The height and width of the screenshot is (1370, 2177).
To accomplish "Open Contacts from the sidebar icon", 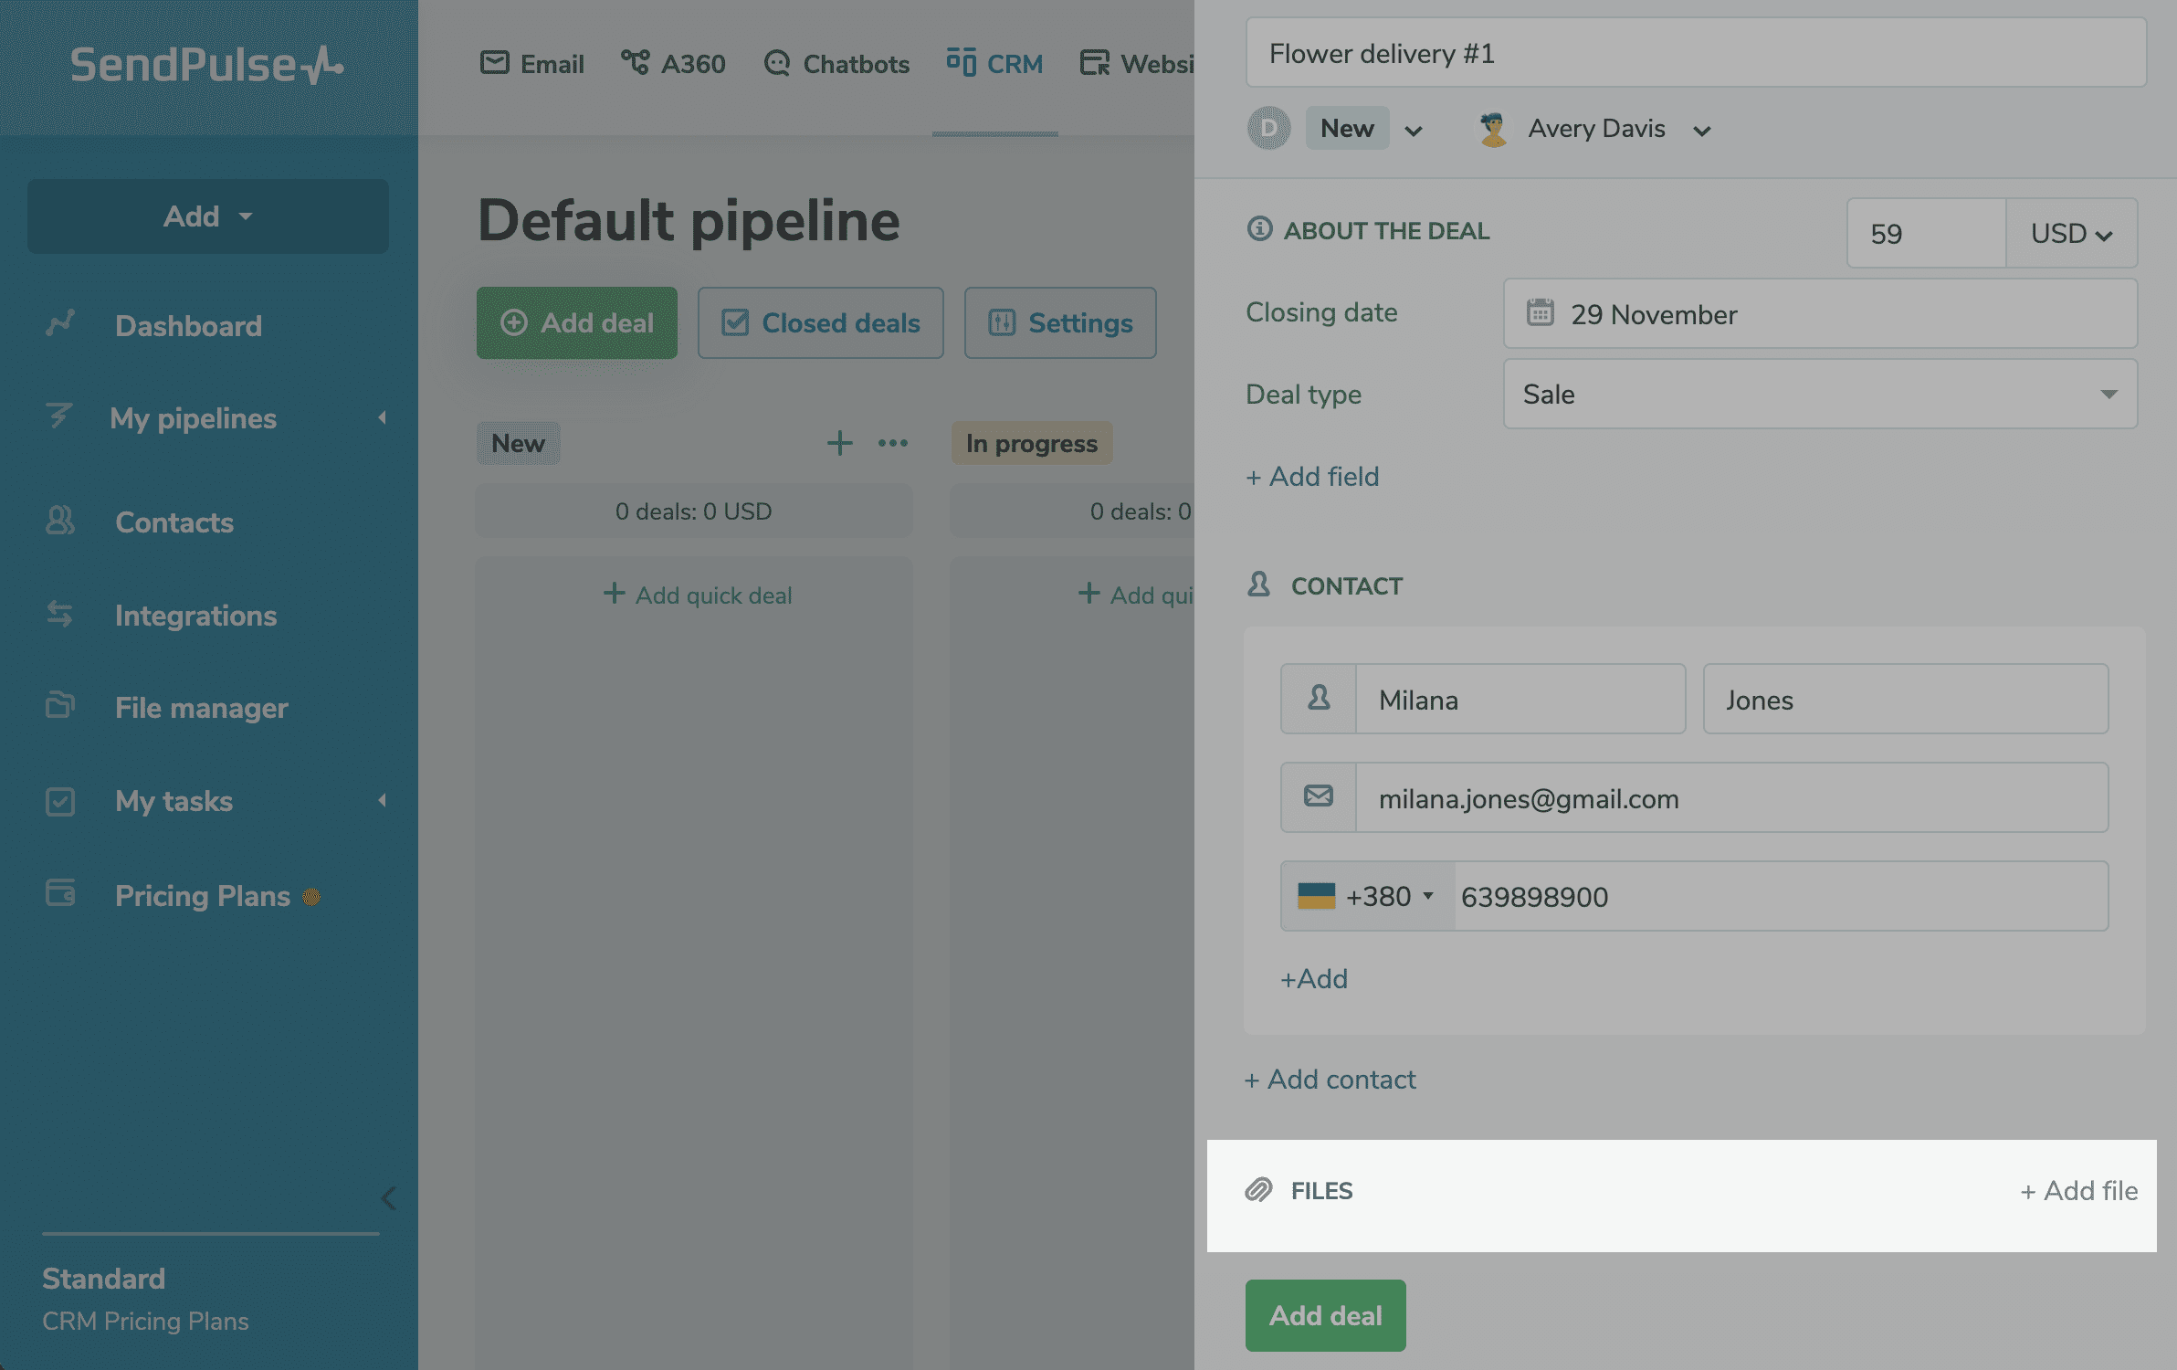I will coord(60,522).
